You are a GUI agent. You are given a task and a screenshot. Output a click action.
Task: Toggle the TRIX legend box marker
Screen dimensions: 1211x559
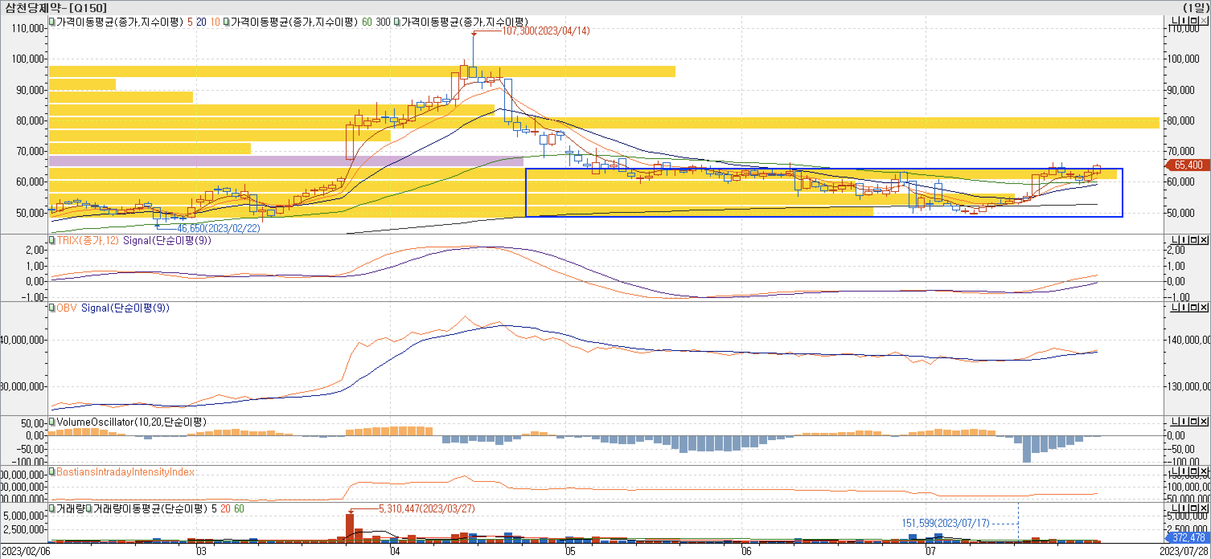point(52,240)
